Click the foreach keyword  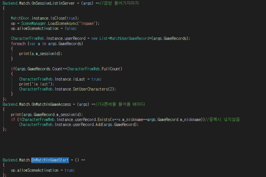click(x=18, y=44)
